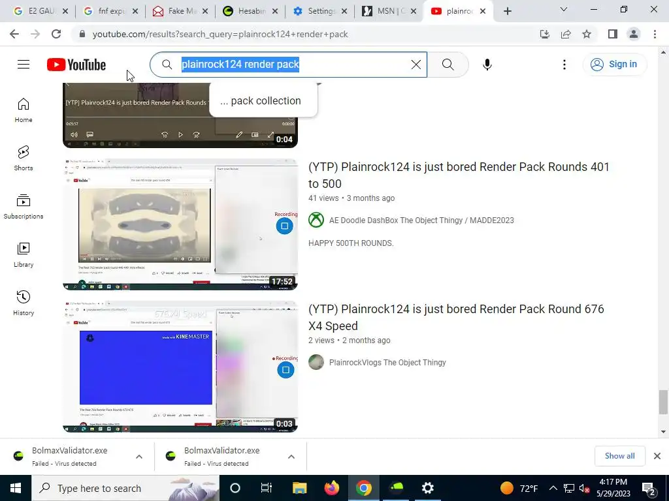Bookmark this page with star
669x501 pixels.
coord(587,34)
